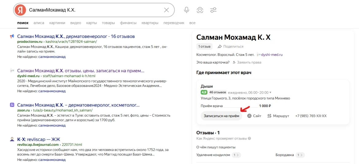Switch to the товары tab
359x164 pixels.
point(108,23)
